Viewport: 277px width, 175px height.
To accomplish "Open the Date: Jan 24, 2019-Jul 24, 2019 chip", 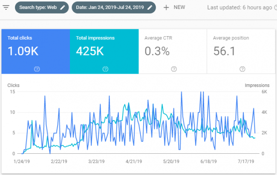I will [x=114, y=7].
